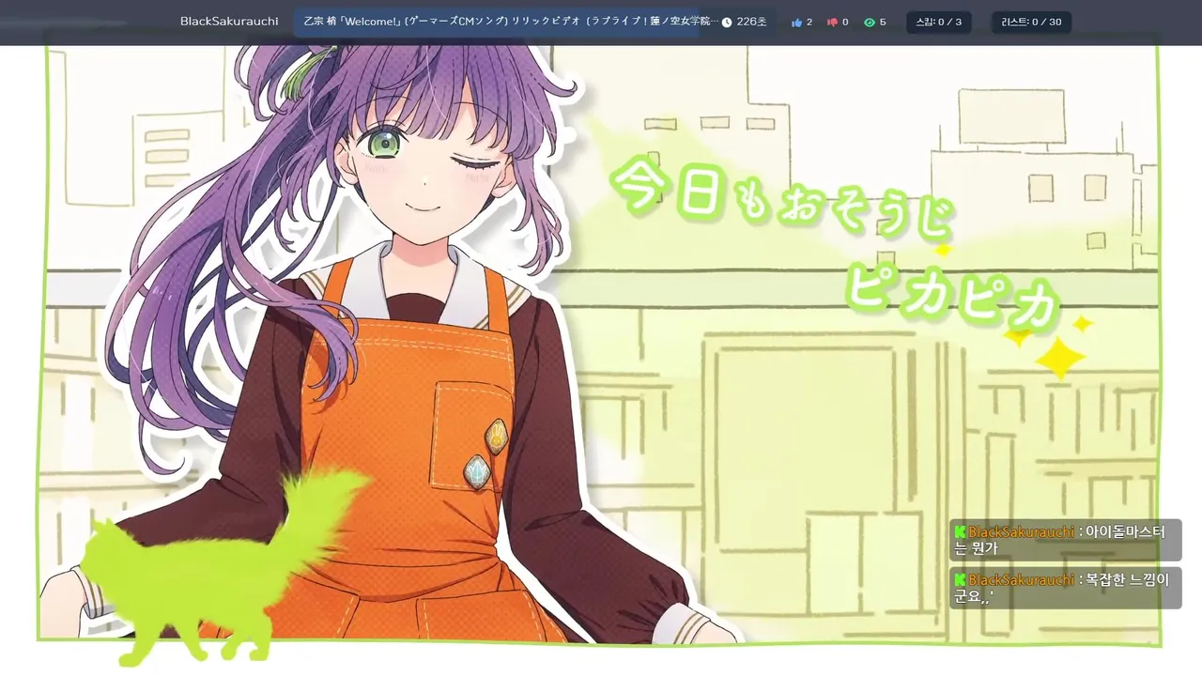The width and height of the screenshot is (1202, 676).
Task: Click the song title starting 乙宗 梢「Welcome!」
Action: tap(512, 22)
